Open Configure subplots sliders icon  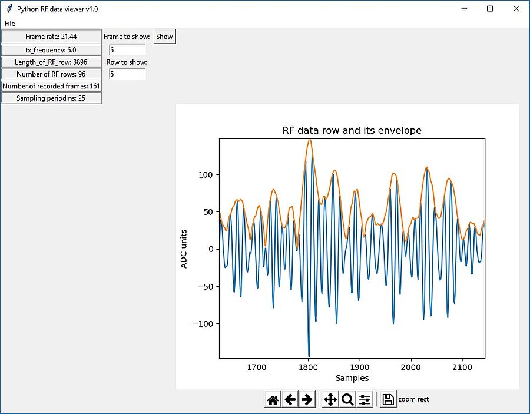[x=365, y=400]
